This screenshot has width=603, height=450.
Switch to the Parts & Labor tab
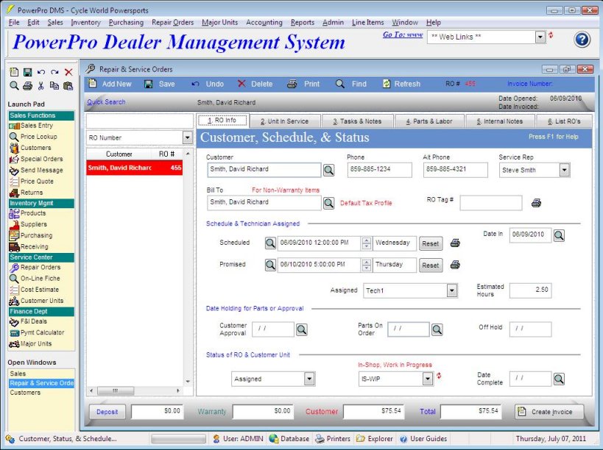point(434,121)
